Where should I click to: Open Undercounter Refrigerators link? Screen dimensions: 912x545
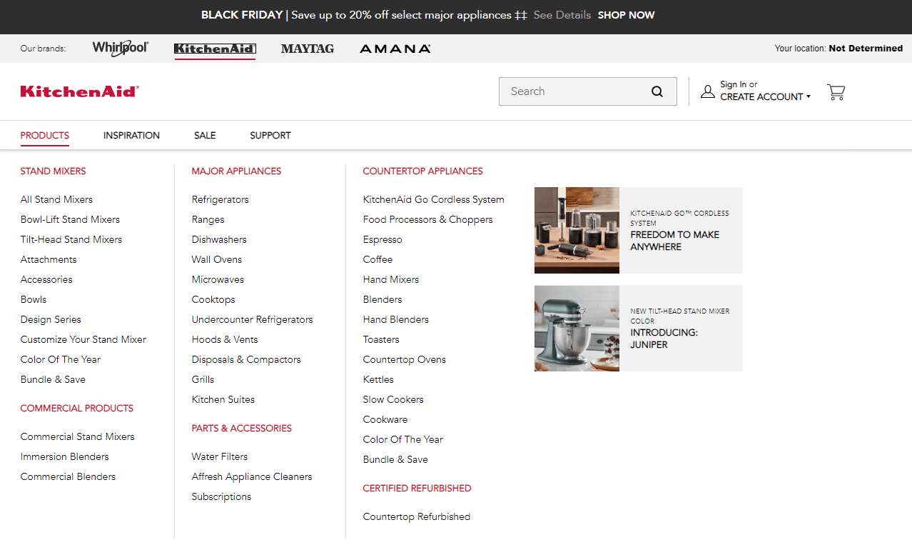(252, 319)
